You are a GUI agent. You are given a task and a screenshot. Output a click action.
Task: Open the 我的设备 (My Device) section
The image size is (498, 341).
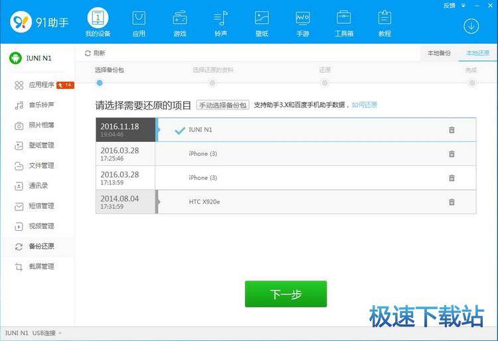[x=98, y=22]
